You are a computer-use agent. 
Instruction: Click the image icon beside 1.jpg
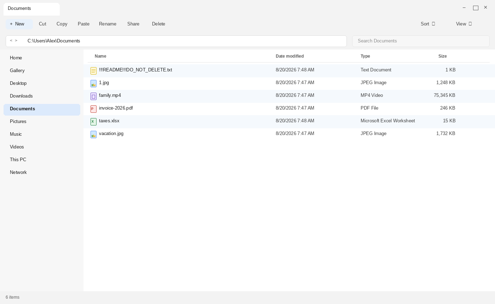93,83
